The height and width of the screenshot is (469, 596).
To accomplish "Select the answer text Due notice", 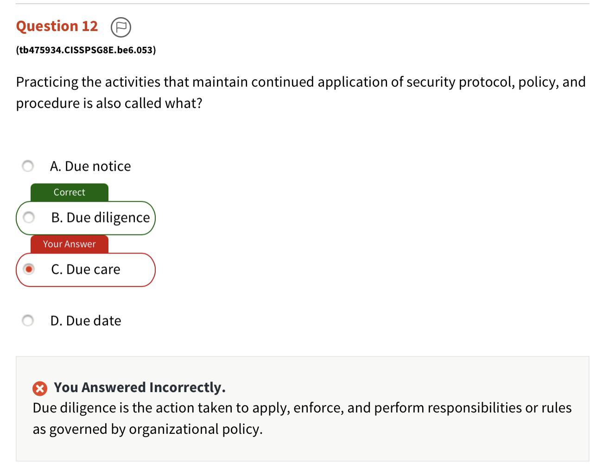I will (90, 165).
